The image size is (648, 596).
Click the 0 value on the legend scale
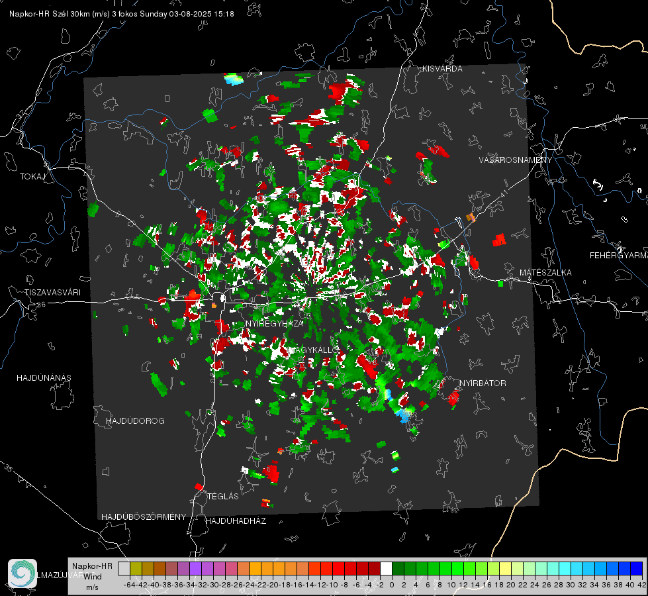click(392, 585)
